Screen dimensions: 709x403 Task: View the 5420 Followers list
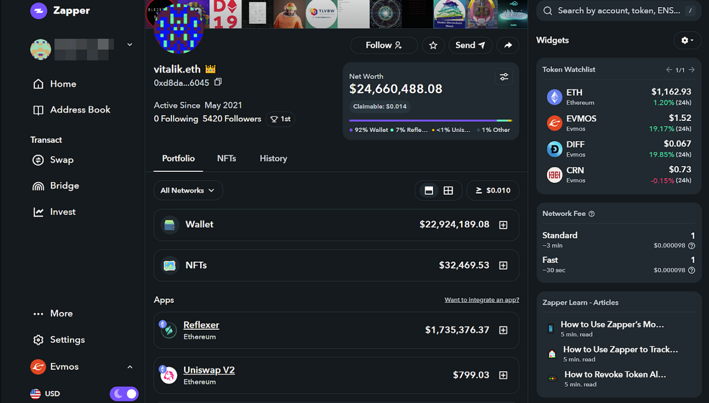[x=232, y=119]
